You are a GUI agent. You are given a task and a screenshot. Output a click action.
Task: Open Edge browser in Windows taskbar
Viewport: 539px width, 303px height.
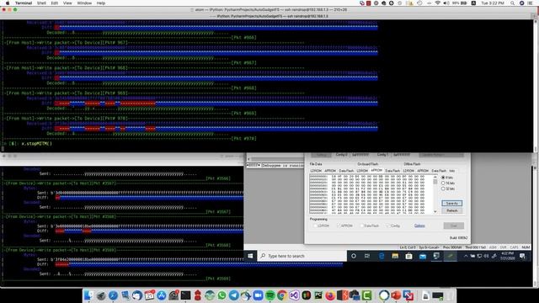coord(382,256)
